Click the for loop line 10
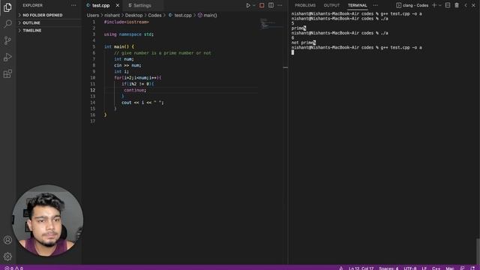Viewport: 480px width, 270px height. [138, 78]
